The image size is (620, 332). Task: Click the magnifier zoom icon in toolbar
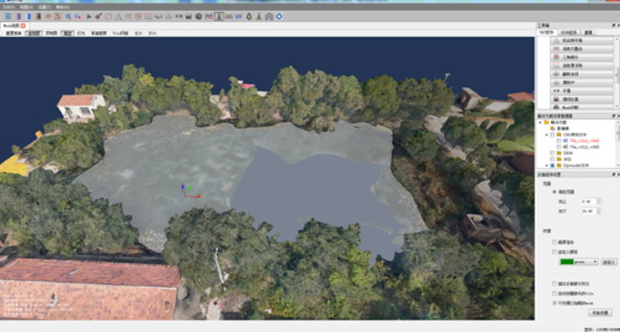tap(68, 17)
